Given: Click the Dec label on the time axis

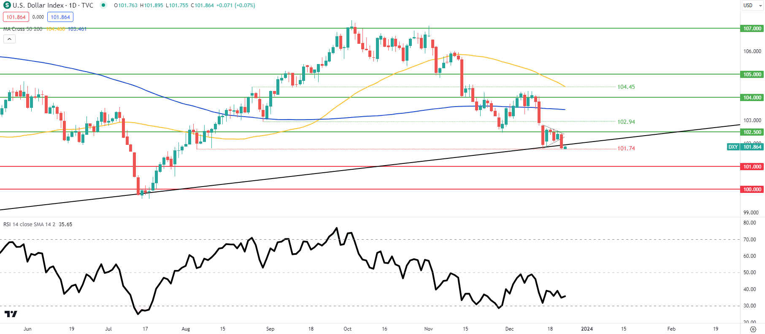Looking at the screenshot, I should [510, 329].
